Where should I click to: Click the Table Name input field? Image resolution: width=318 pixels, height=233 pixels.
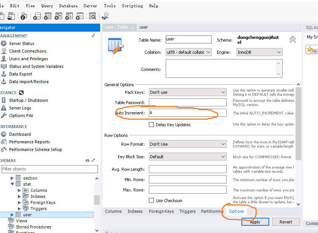click(189, 39)
